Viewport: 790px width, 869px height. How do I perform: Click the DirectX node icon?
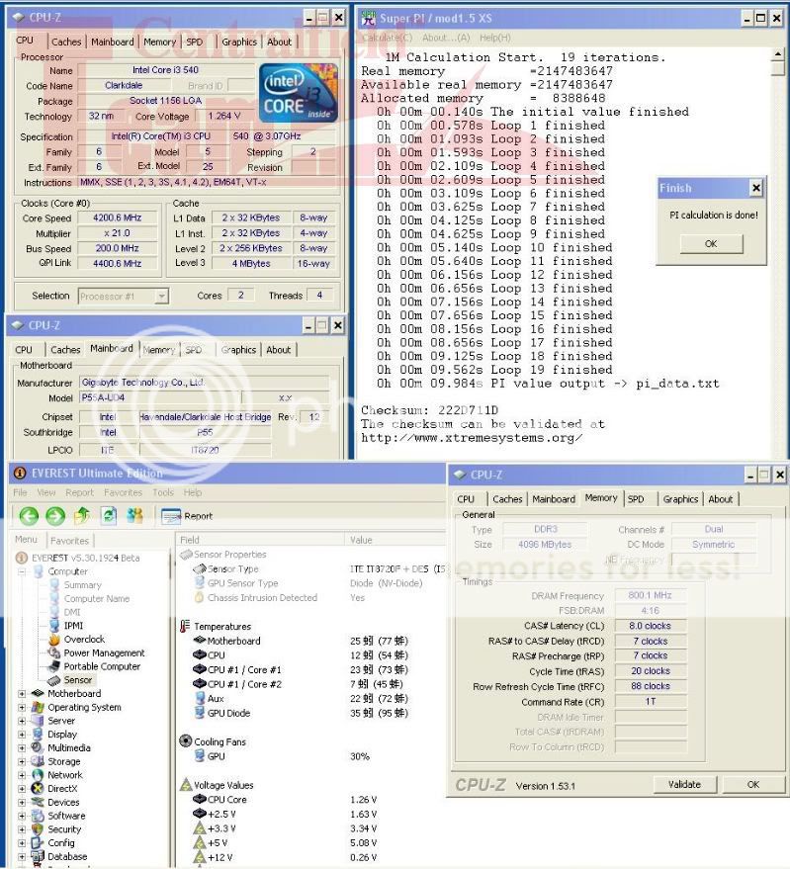pos(38,789)
